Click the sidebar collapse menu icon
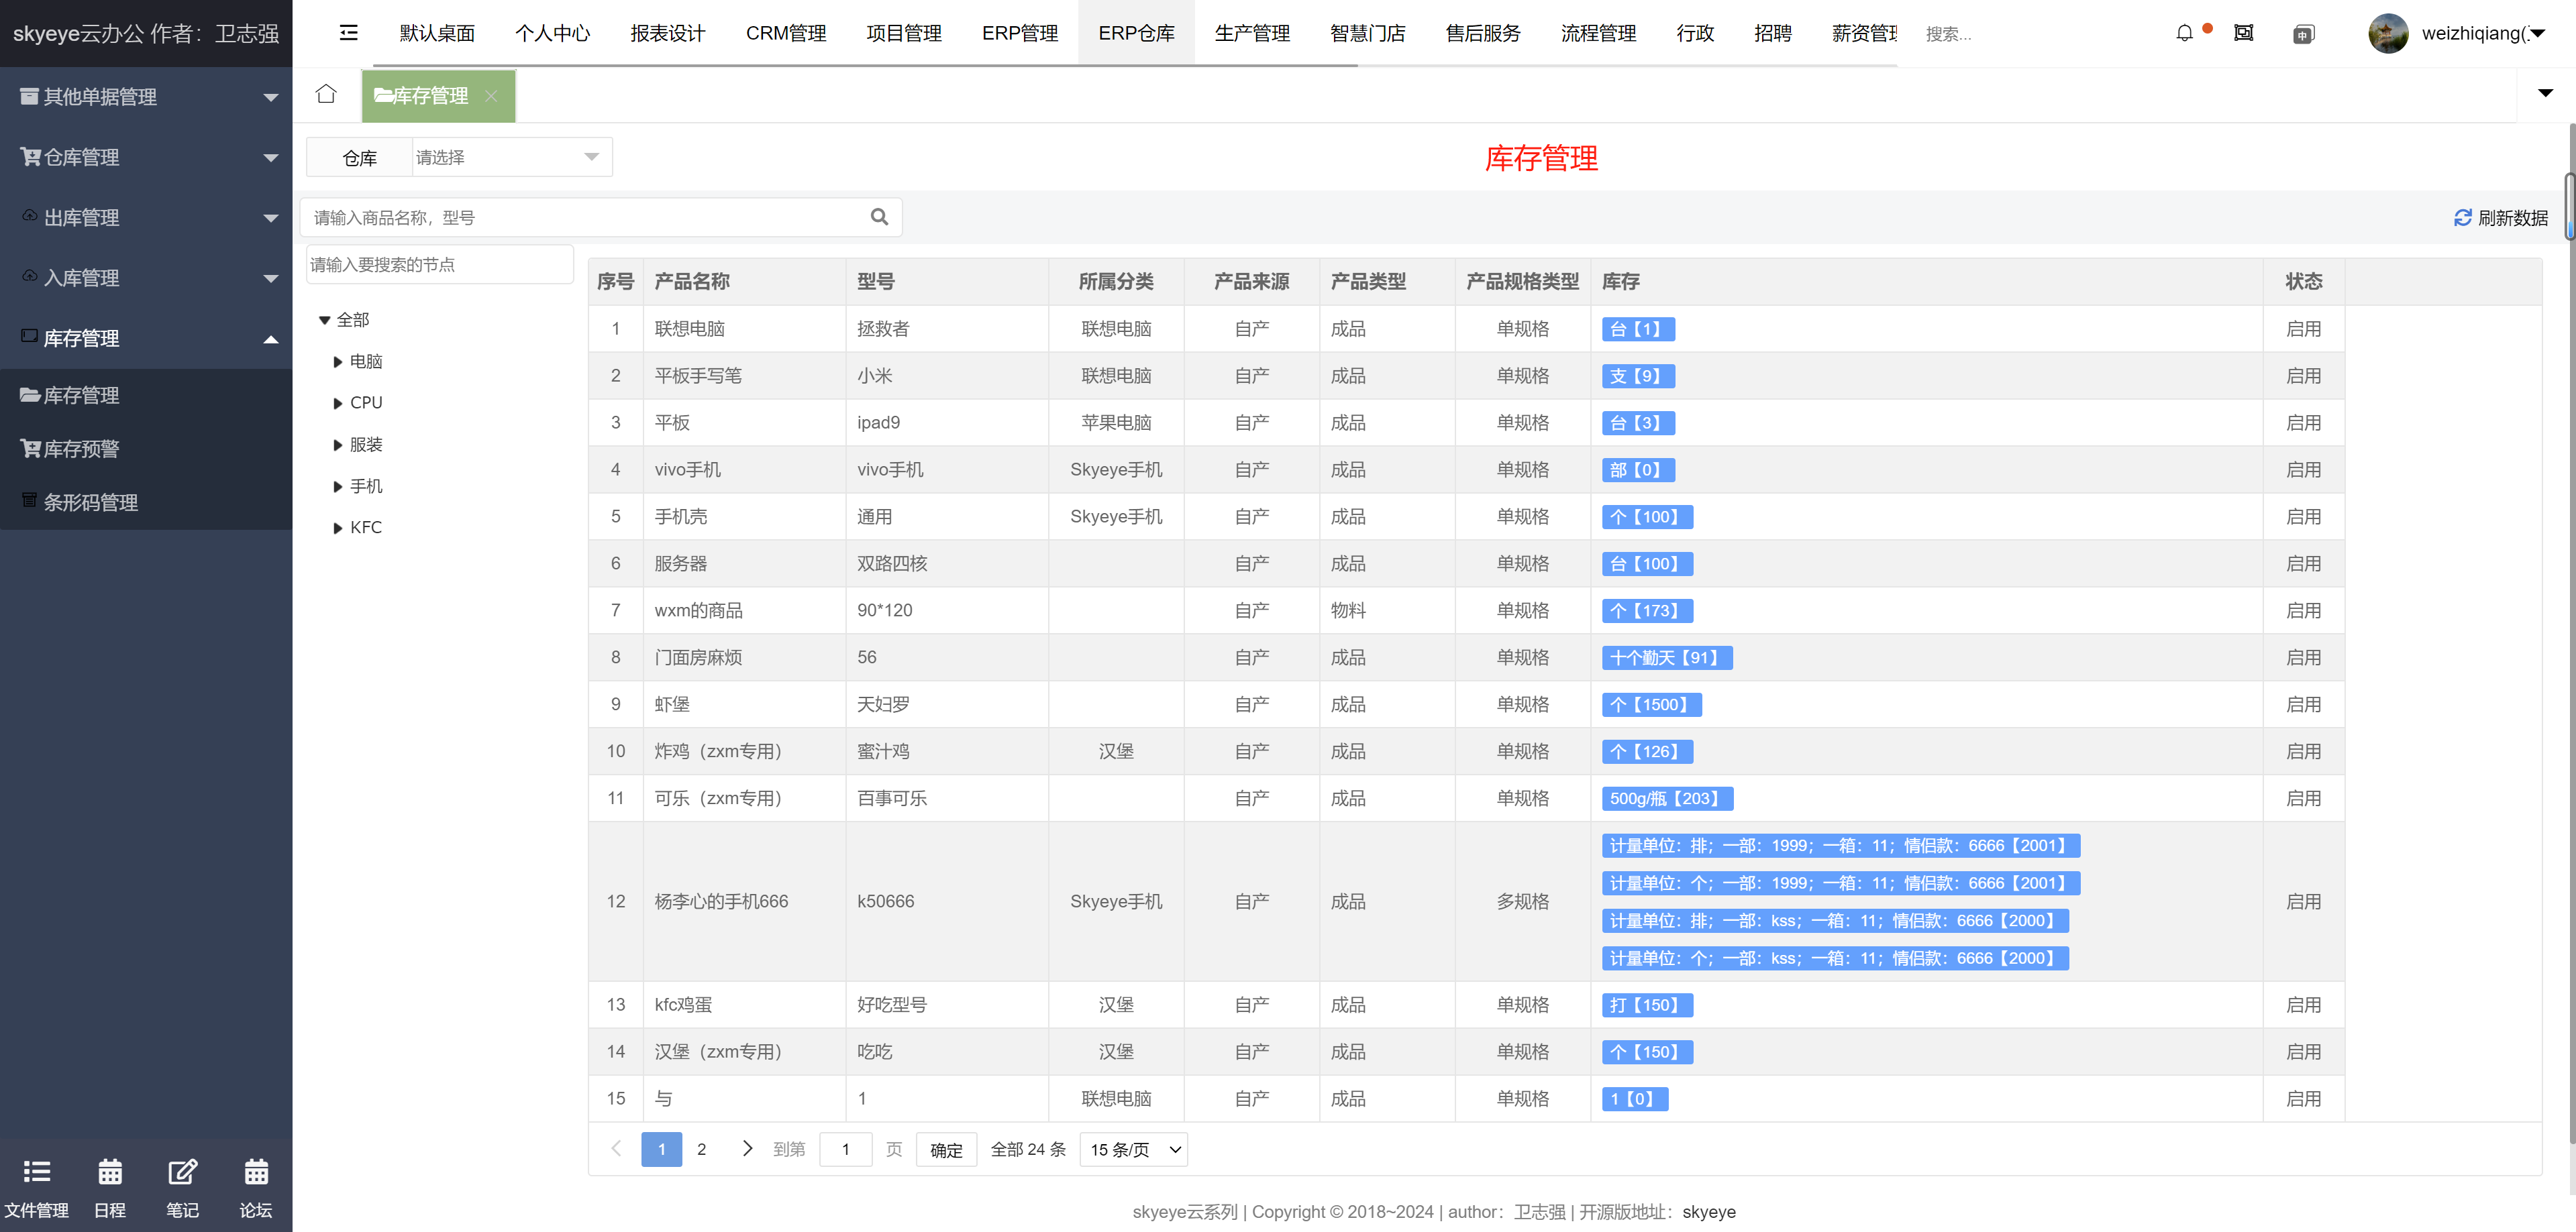 click(x=348, y=33)
